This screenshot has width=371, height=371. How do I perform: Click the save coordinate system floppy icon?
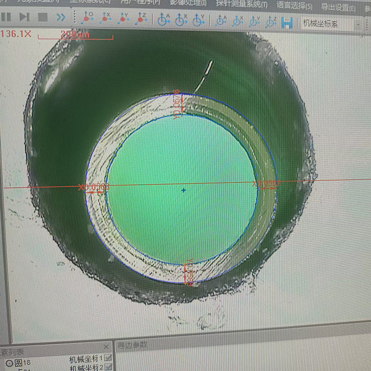(x=287, y=22)
